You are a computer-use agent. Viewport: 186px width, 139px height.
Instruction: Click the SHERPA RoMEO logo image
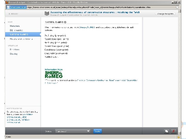click(x=54, y=73)
